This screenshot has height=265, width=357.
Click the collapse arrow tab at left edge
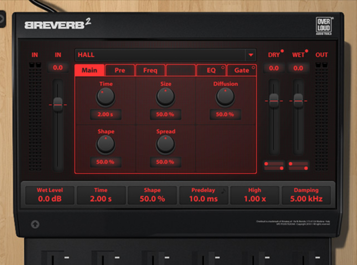2,19
